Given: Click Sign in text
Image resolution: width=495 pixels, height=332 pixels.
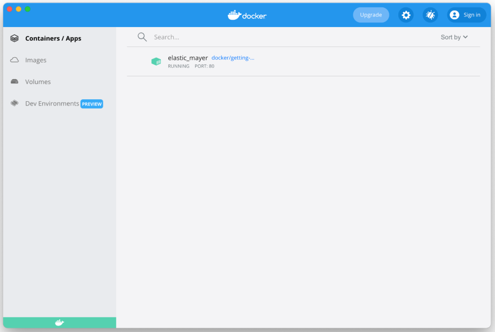Looking at the screenshot, I should click(472, 15).
